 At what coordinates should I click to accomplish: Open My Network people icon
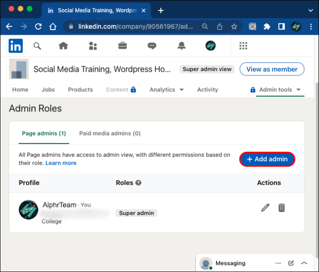click(93, 46)
